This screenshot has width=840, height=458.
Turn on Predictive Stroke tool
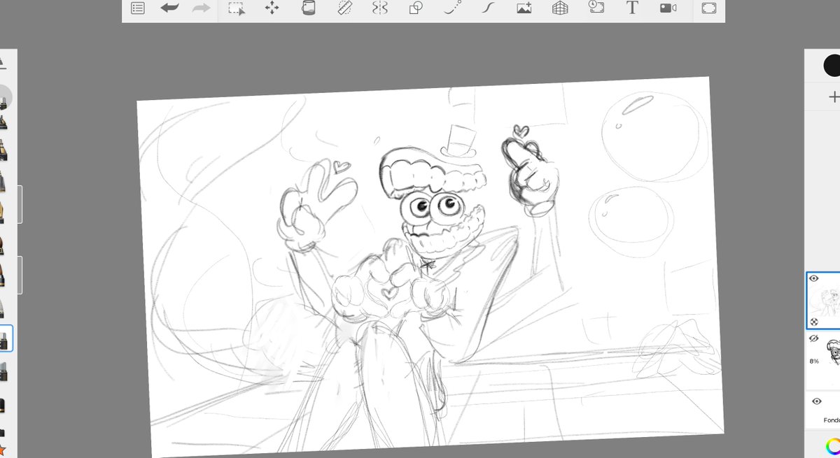tap(452, 8)
